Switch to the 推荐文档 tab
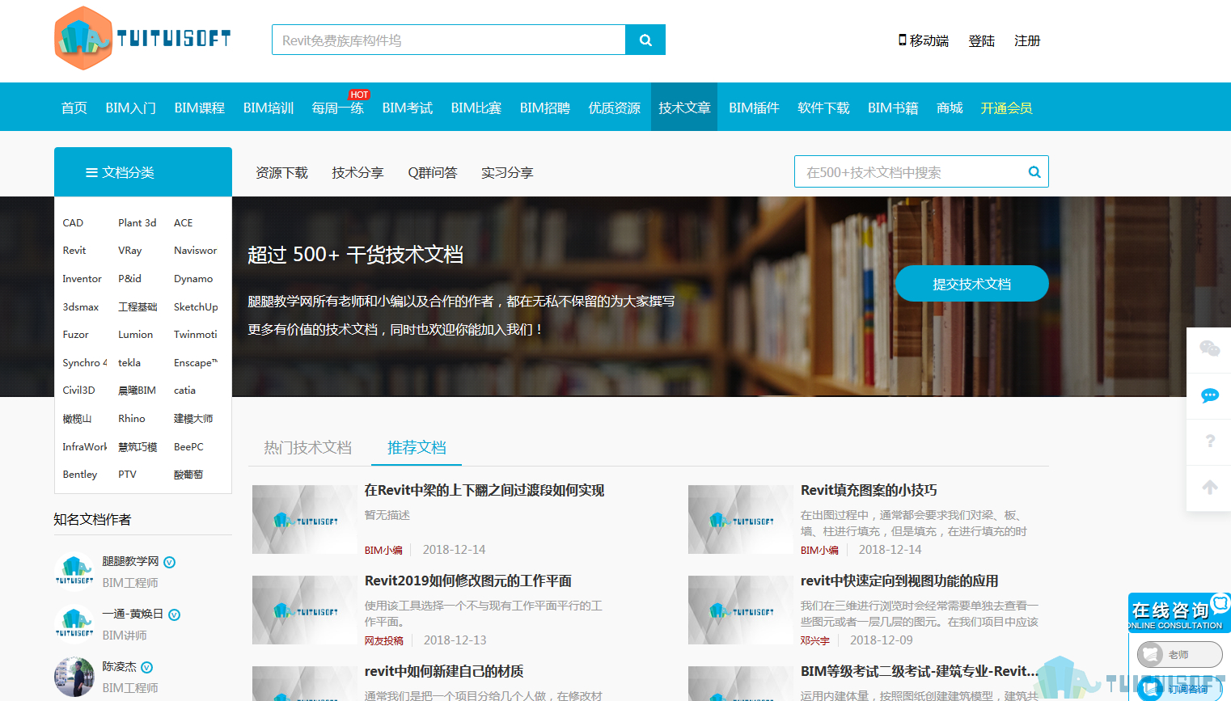This screenshot has height=701, width=1231. coord(417,447)
